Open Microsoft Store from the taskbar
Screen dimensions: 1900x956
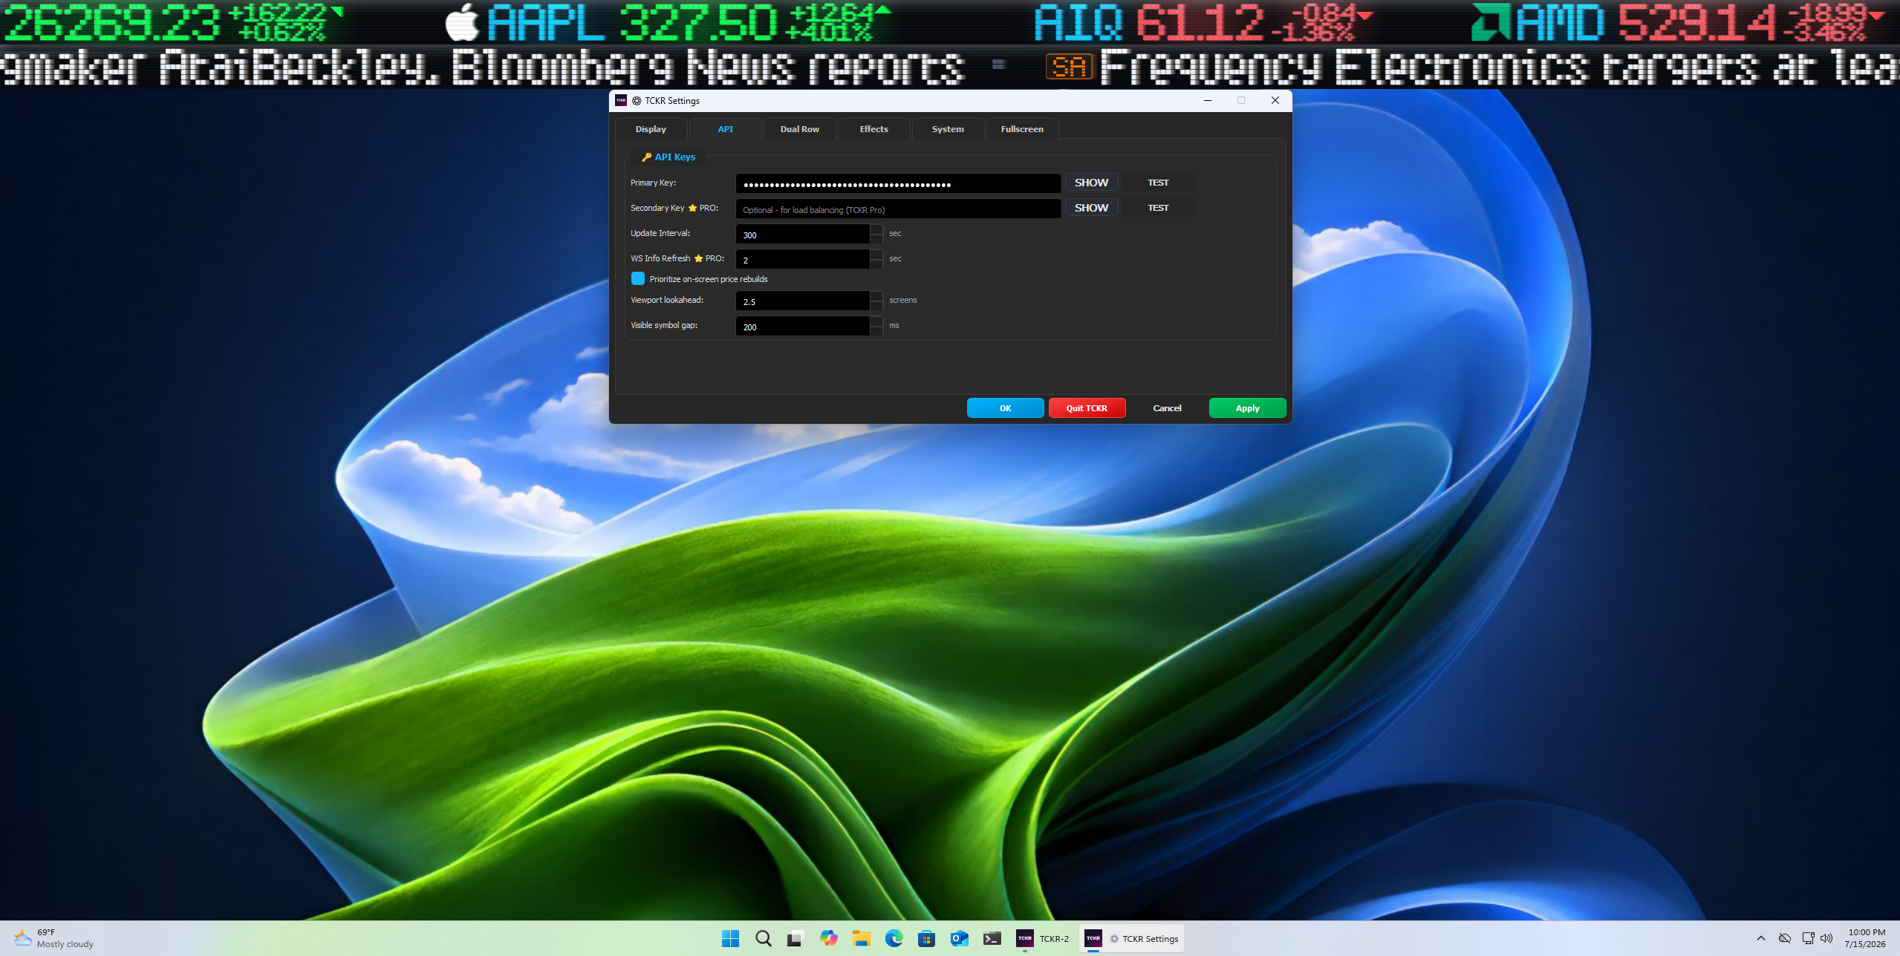(926, 938)
